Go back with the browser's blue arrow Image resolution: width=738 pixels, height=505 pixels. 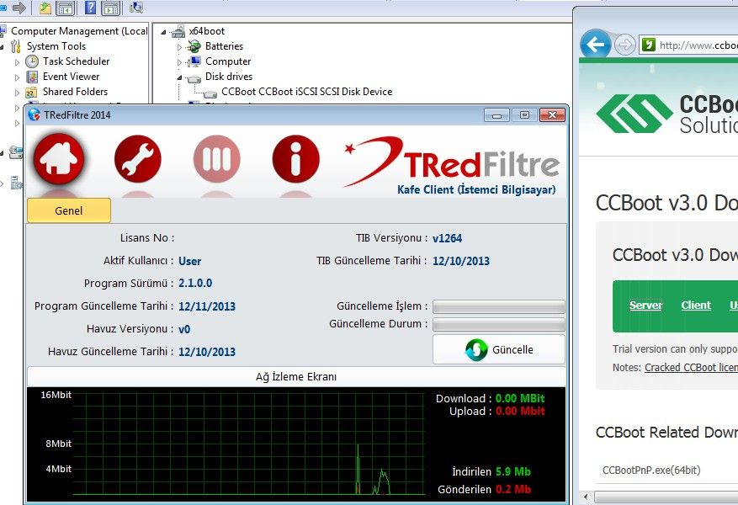pos(596,45)
